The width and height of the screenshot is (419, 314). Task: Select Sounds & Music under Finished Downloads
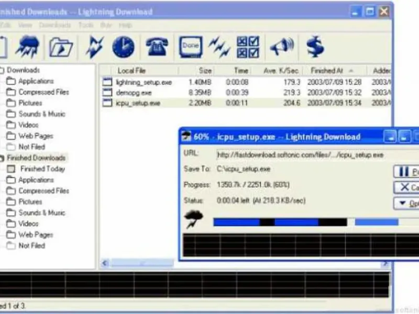[x=42, y=212]
